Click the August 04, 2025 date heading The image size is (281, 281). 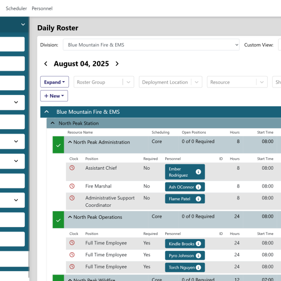click(81, 64)
